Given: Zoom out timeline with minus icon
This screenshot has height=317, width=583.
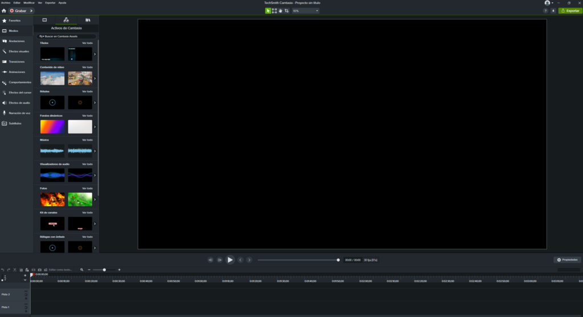Looking at the screenshot, I should click(89, 270).
